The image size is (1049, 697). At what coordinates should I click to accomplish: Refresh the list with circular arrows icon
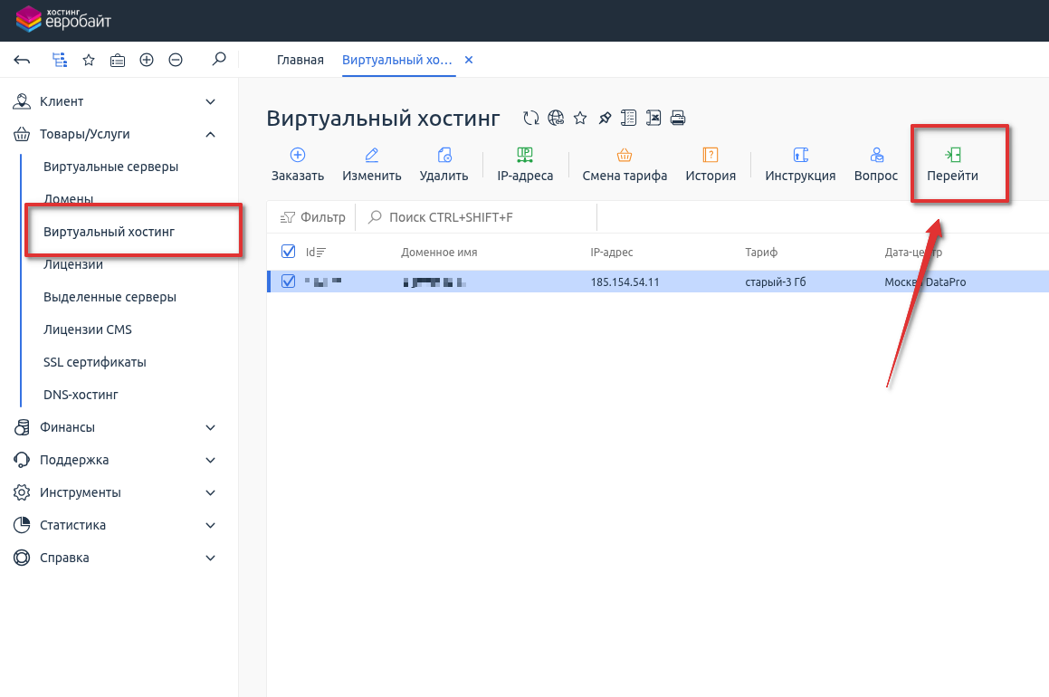point(531,119)
